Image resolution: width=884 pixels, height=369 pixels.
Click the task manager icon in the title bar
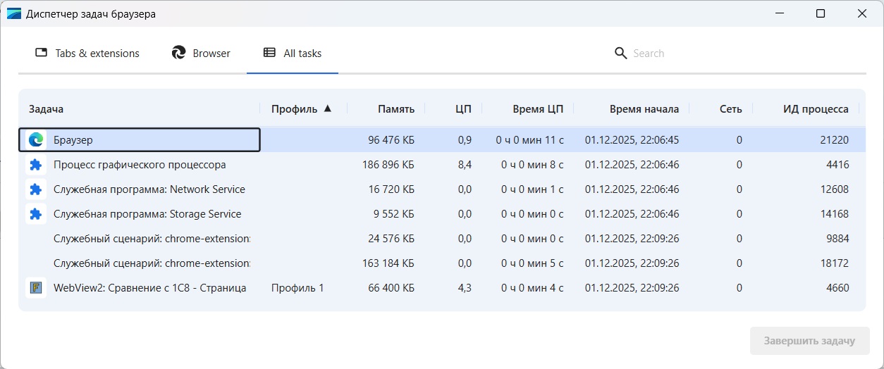pos(14,14)
